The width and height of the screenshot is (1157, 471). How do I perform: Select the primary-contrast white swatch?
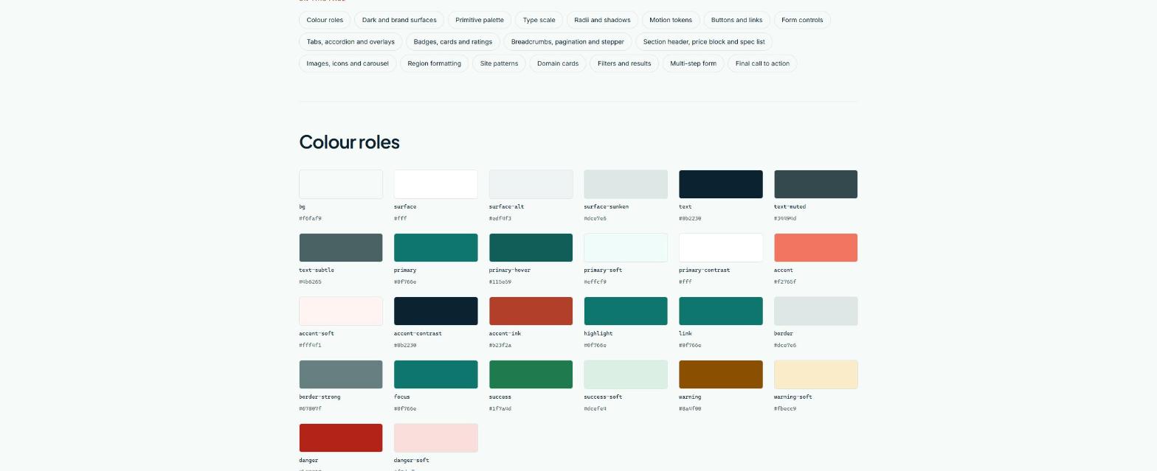click(721, 248)
